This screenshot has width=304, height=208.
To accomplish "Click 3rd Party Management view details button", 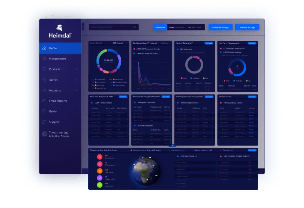I will 252,43.
